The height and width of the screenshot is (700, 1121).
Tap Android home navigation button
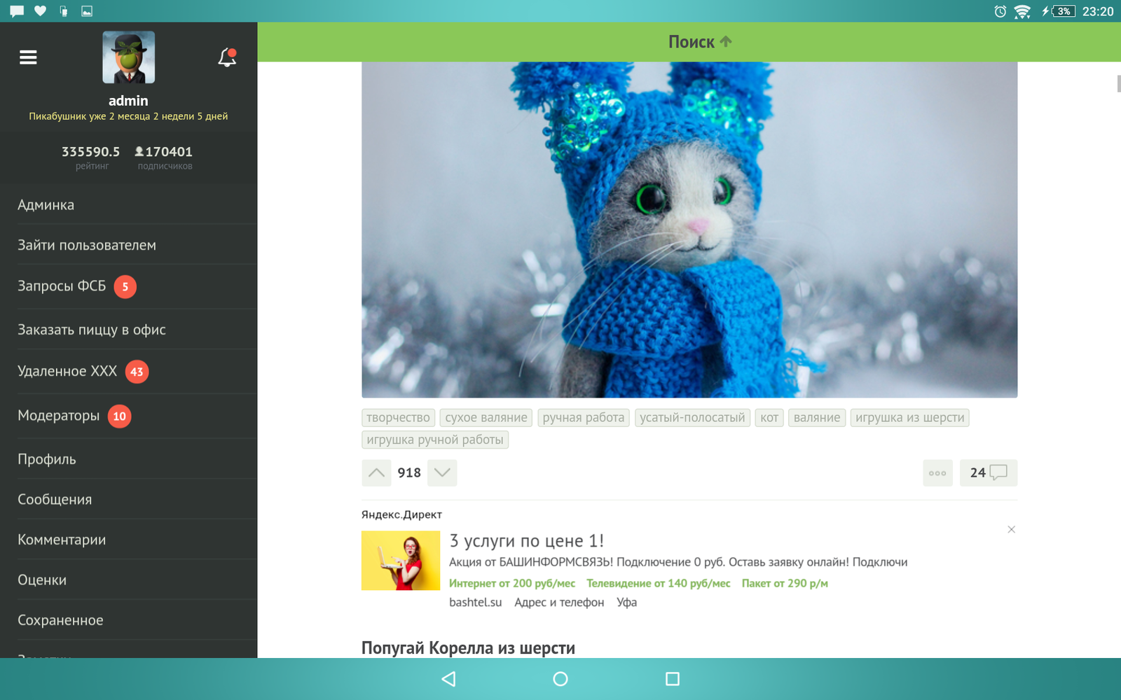560,678
